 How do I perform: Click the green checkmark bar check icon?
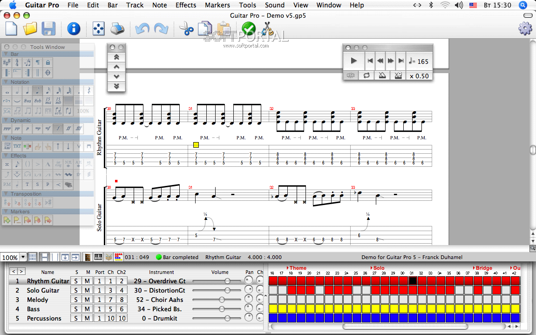(249, 29)
